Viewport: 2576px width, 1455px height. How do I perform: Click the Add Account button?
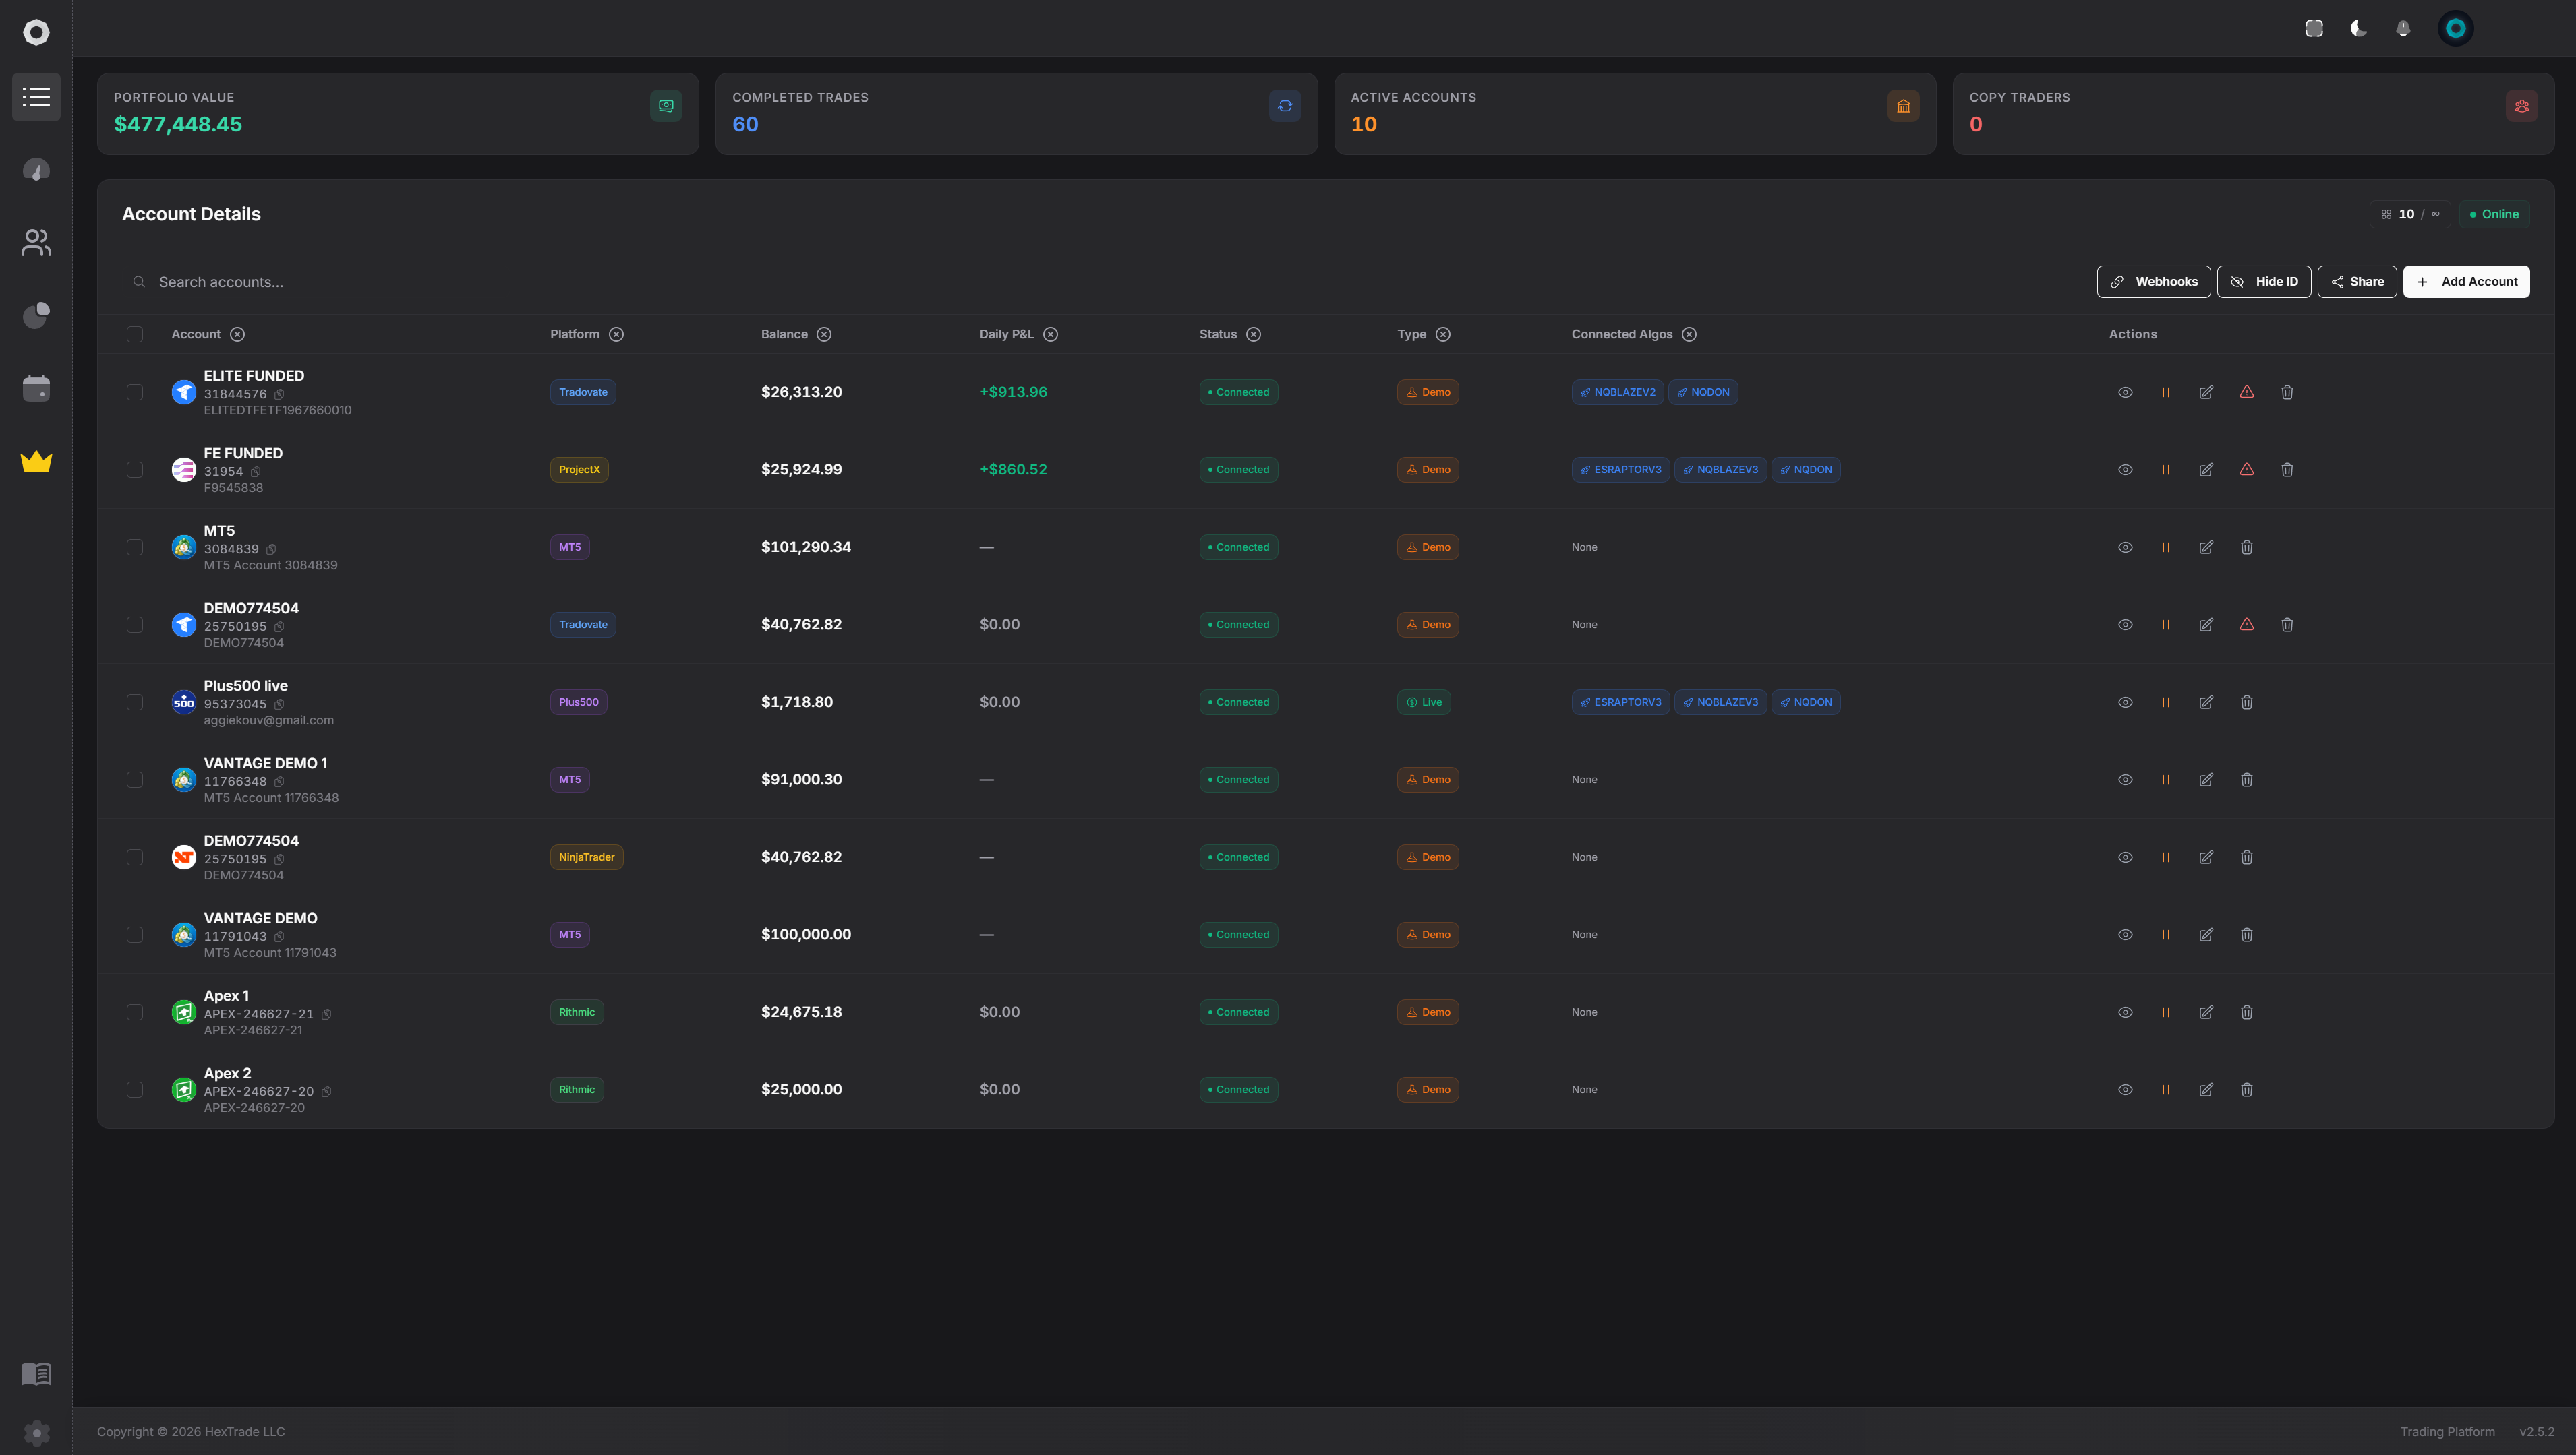(2467, 281)
